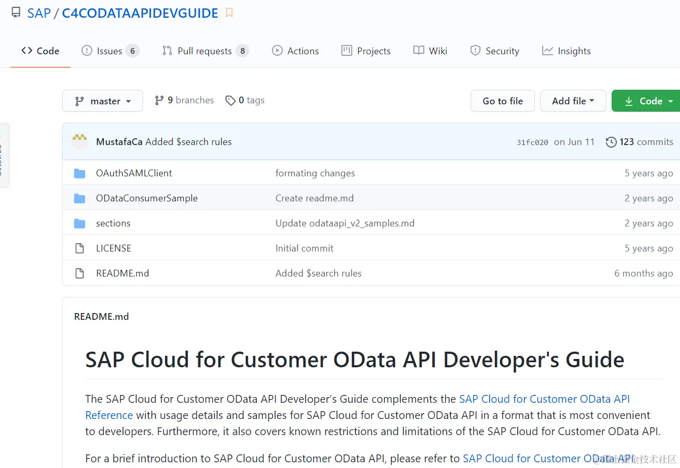The width and height of the screenshot is (680, 468).
Task: Open the Update odataapi_v2_samples.md commit message
Action: click(x=345, y=223)
